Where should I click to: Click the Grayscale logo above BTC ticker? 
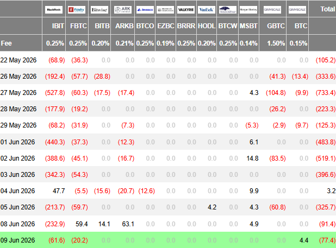coord(297,10)
